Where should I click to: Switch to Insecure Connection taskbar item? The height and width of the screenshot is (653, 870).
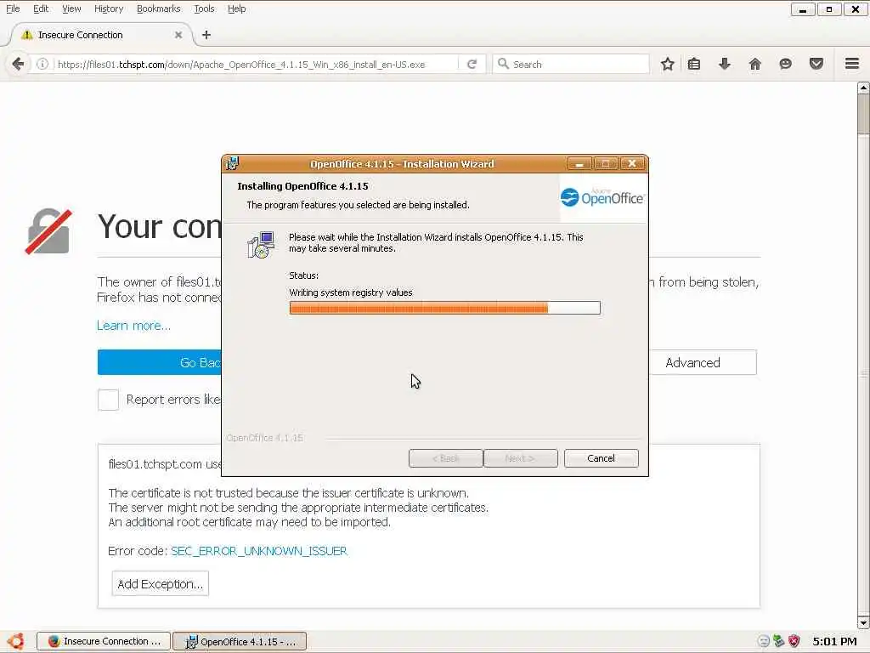tap(105, 641)
